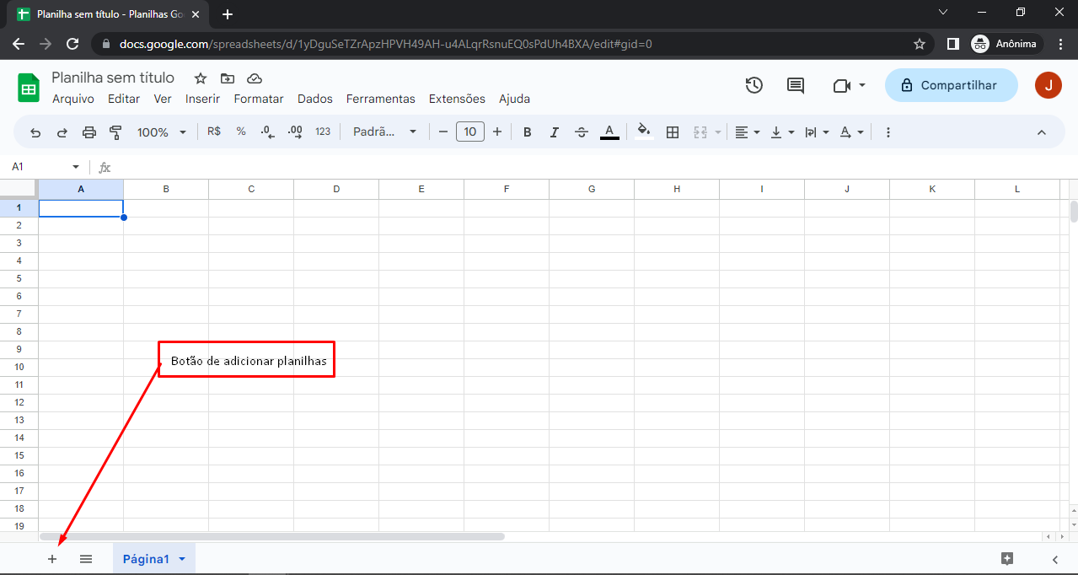Open version history clock icon
Viewport: 1078px width, 575px height.
tap(754, 85)
